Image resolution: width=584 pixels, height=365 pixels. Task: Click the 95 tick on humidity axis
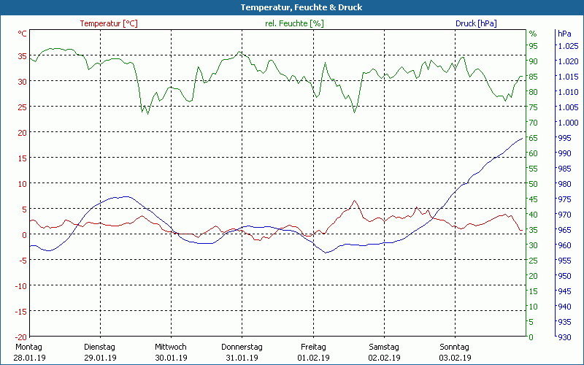pyautogui.click(x=534, y=46)
